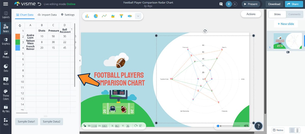
Task: Switch to grid slide view
Action: point(292,130)
